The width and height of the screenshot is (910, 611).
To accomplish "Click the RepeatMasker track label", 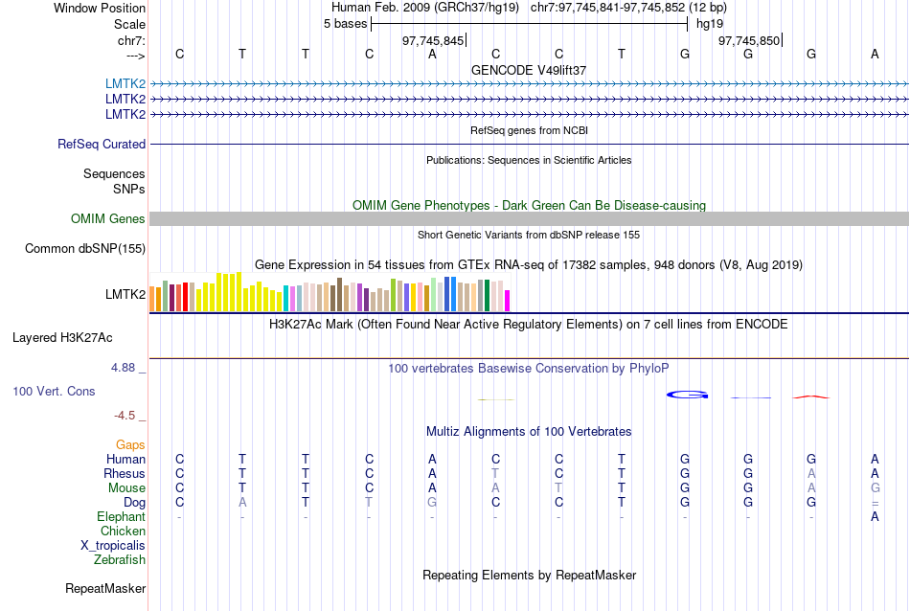I will click(x=105, y=588).
